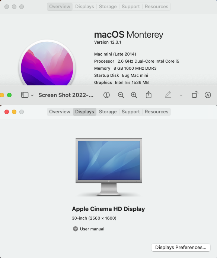Open Displays tab in the upper About window

tap(84, 7)
